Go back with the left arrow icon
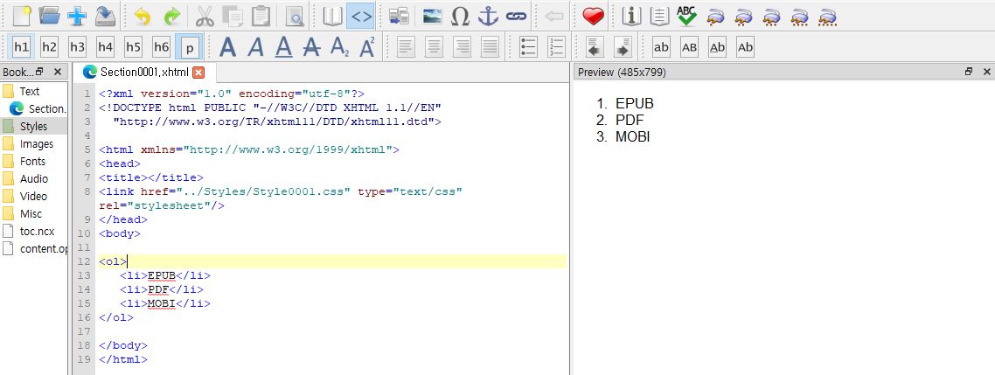The width and height of the screenshot is (995, 375). pos(554,16)
